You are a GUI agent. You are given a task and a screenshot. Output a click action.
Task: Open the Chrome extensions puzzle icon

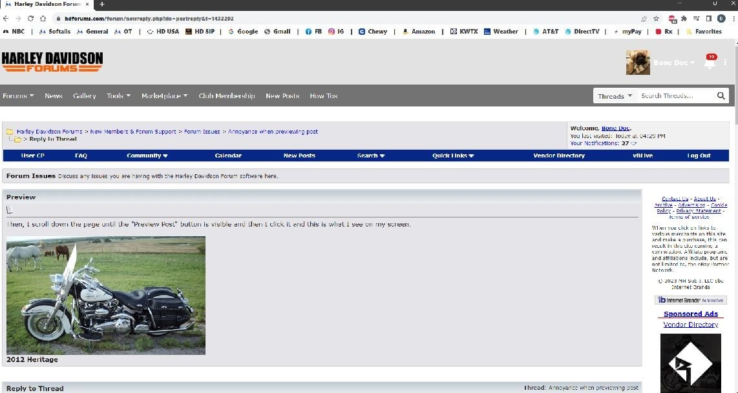(x=684, y=19)
